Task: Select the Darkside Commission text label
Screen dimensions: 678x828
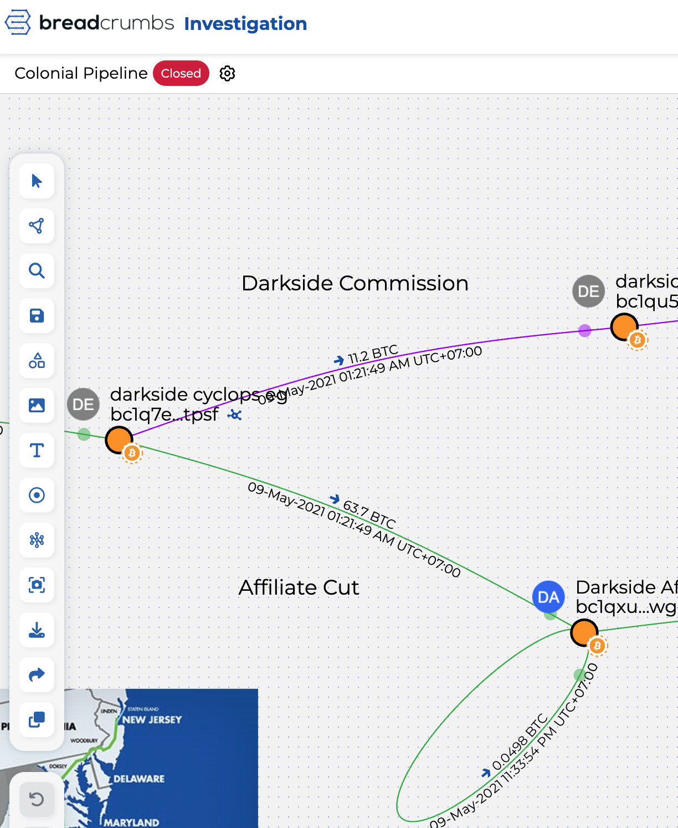Action: point(355,283)
